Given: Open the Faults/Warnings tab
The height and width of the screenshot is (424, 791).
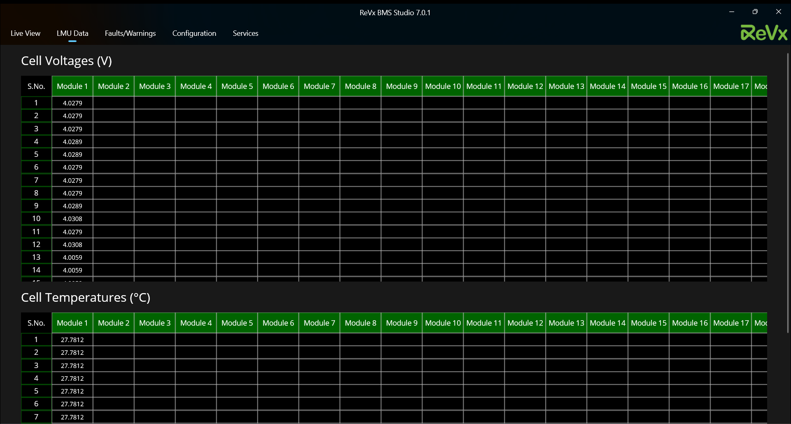Looking at the screenshot, I should 130,33.
